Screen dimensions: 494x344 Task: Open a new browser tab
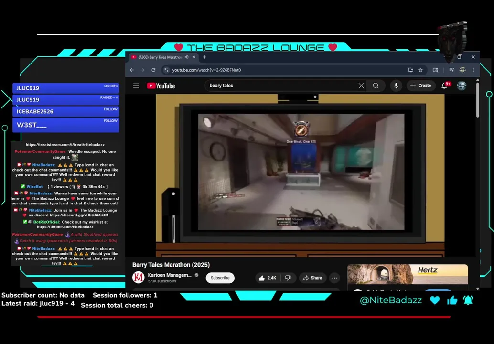[205, 57]
